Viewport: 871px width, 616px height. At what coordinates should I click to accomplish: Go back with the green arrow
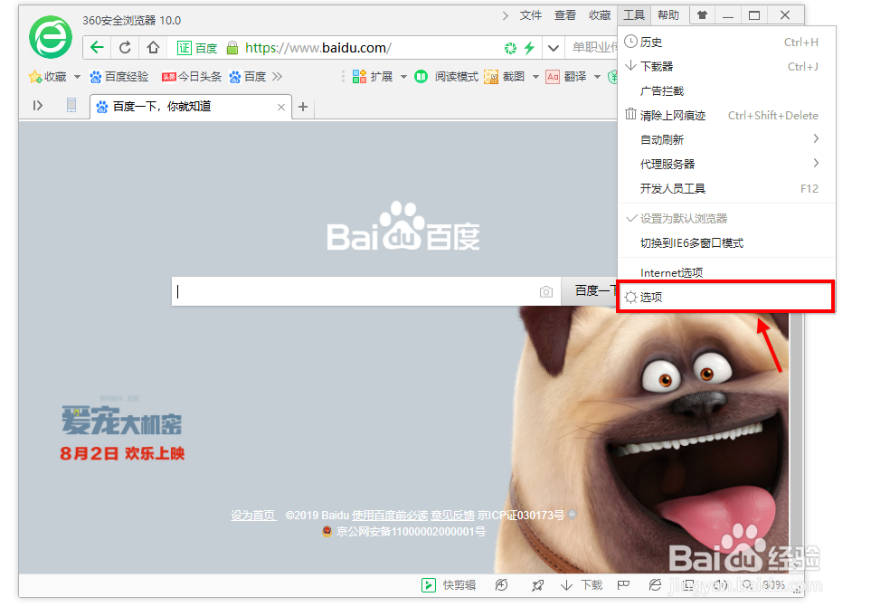pos(97,48)
